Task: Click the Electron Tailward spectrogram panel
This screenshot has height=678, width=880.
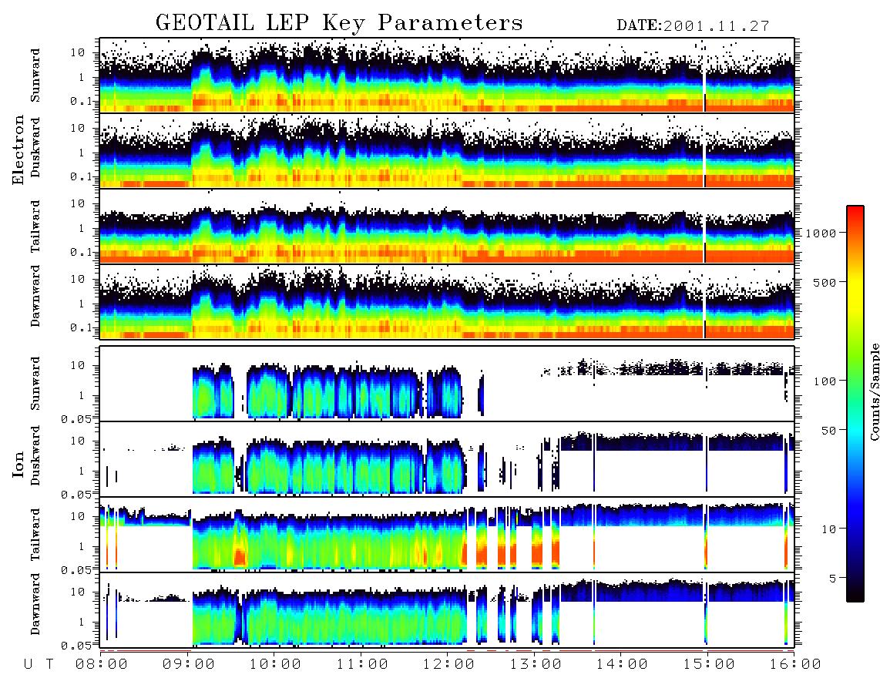Action: [447, 227]
